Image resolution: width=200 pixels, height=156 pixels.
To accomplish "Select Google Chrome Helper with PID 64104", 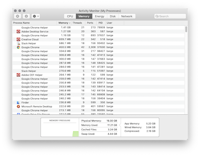I will 98,91.
